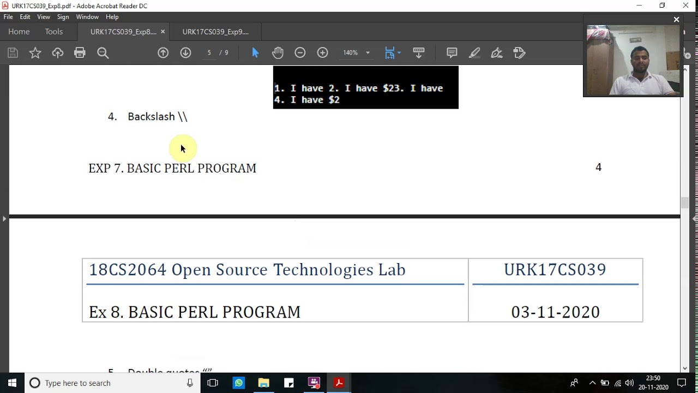Expand the left navigation pane arrow
The width and height of the screenshot is (698, 393).
coord(4,218)
